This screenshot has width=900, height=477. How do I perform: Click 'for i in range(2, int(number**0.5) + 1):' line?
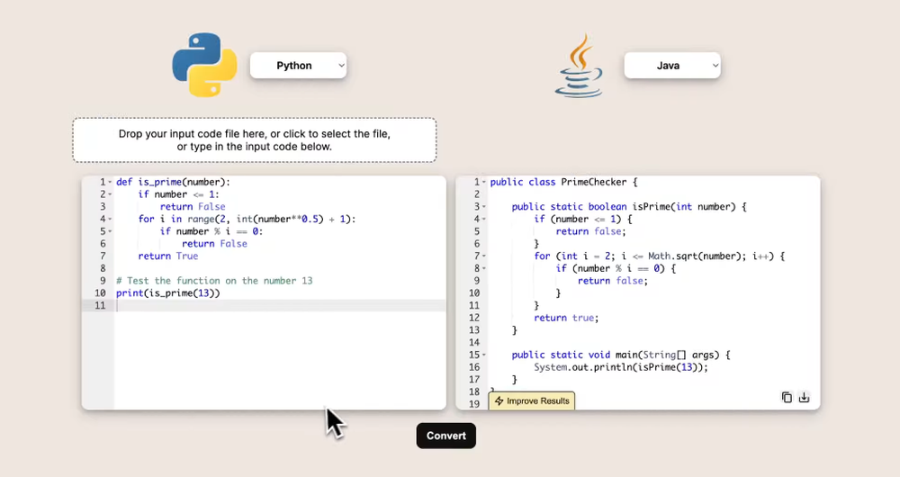point(247,220)
